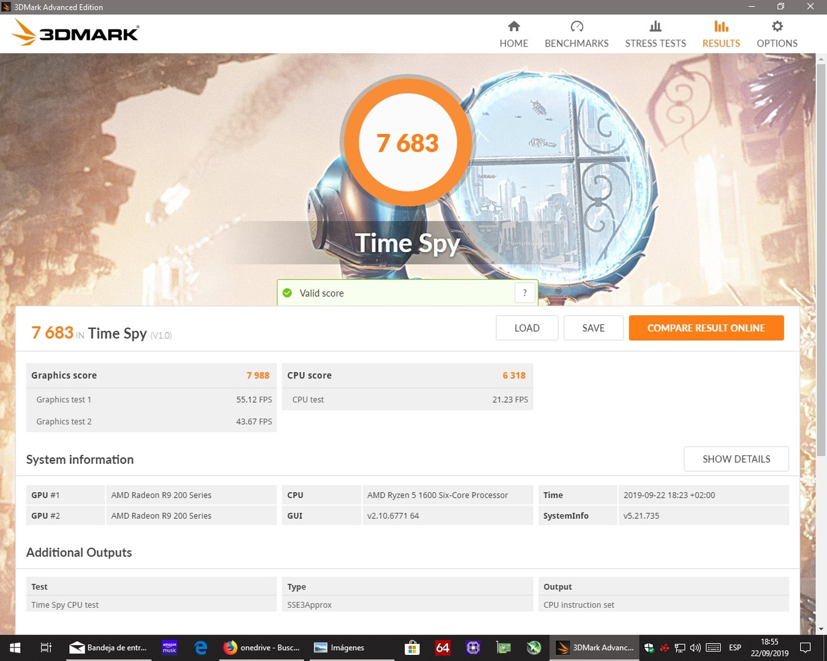827x661 pixels.
Task: Click the vertical scrollbar thumb
Action: point(821,259)
